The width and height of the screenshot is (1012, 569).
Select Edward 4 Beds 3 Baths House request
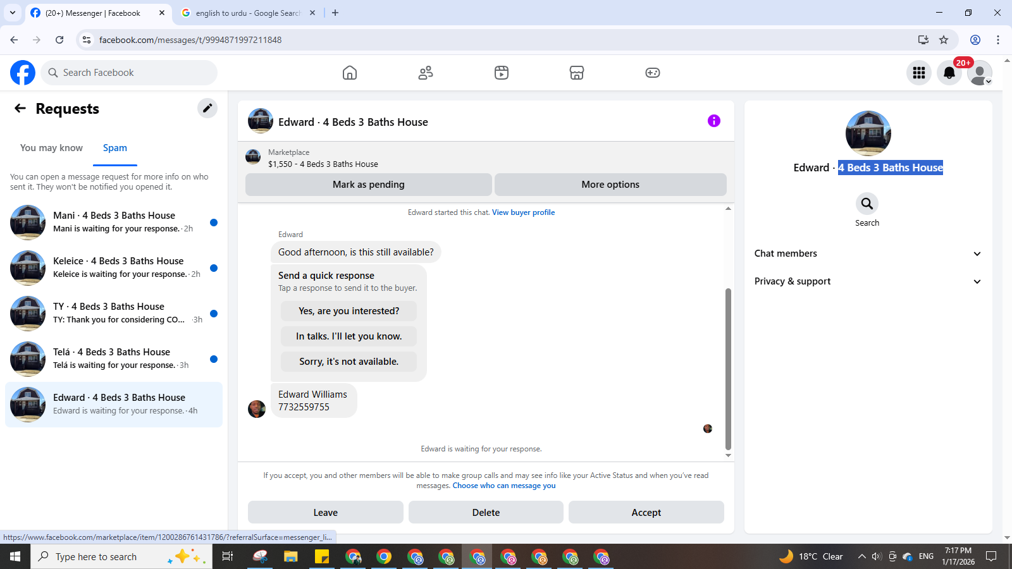coord(114,405)
